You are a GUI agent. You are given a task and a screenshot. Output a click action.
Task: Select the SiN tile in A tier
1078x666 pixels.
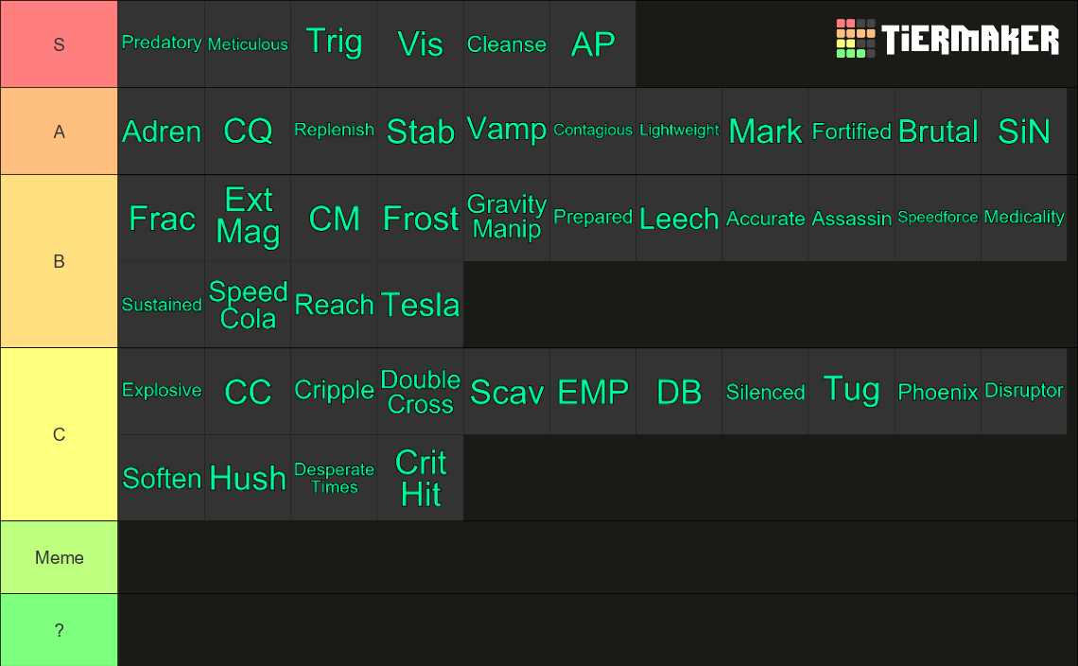pos(1024,131)
